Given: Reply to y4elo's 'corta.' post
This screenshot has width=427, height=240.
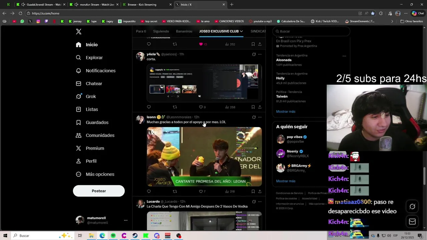Looking at the screenshot, I should coord(149,107).
